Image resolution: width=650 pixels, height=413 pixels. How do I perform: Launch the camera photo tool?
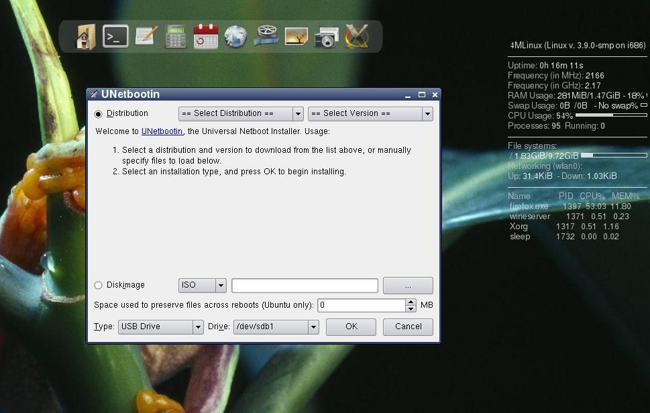(x=327, y=36)
